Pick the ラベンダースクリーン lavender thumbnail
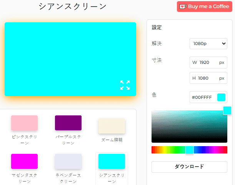The height and width of the screenshot is (185, 235). pos(68,161)
